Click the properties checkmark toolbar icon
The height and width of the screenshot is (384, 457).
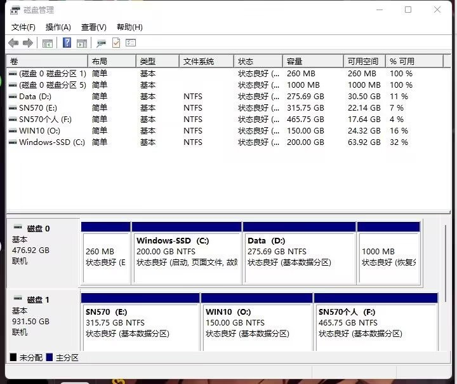pyautogui.click(x=116, y=43)
